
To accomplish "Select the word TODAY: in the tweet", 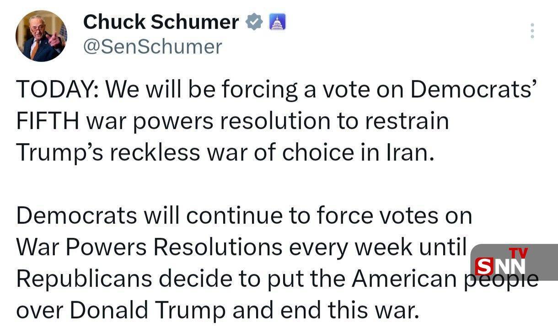I will [x=58, y=90].
